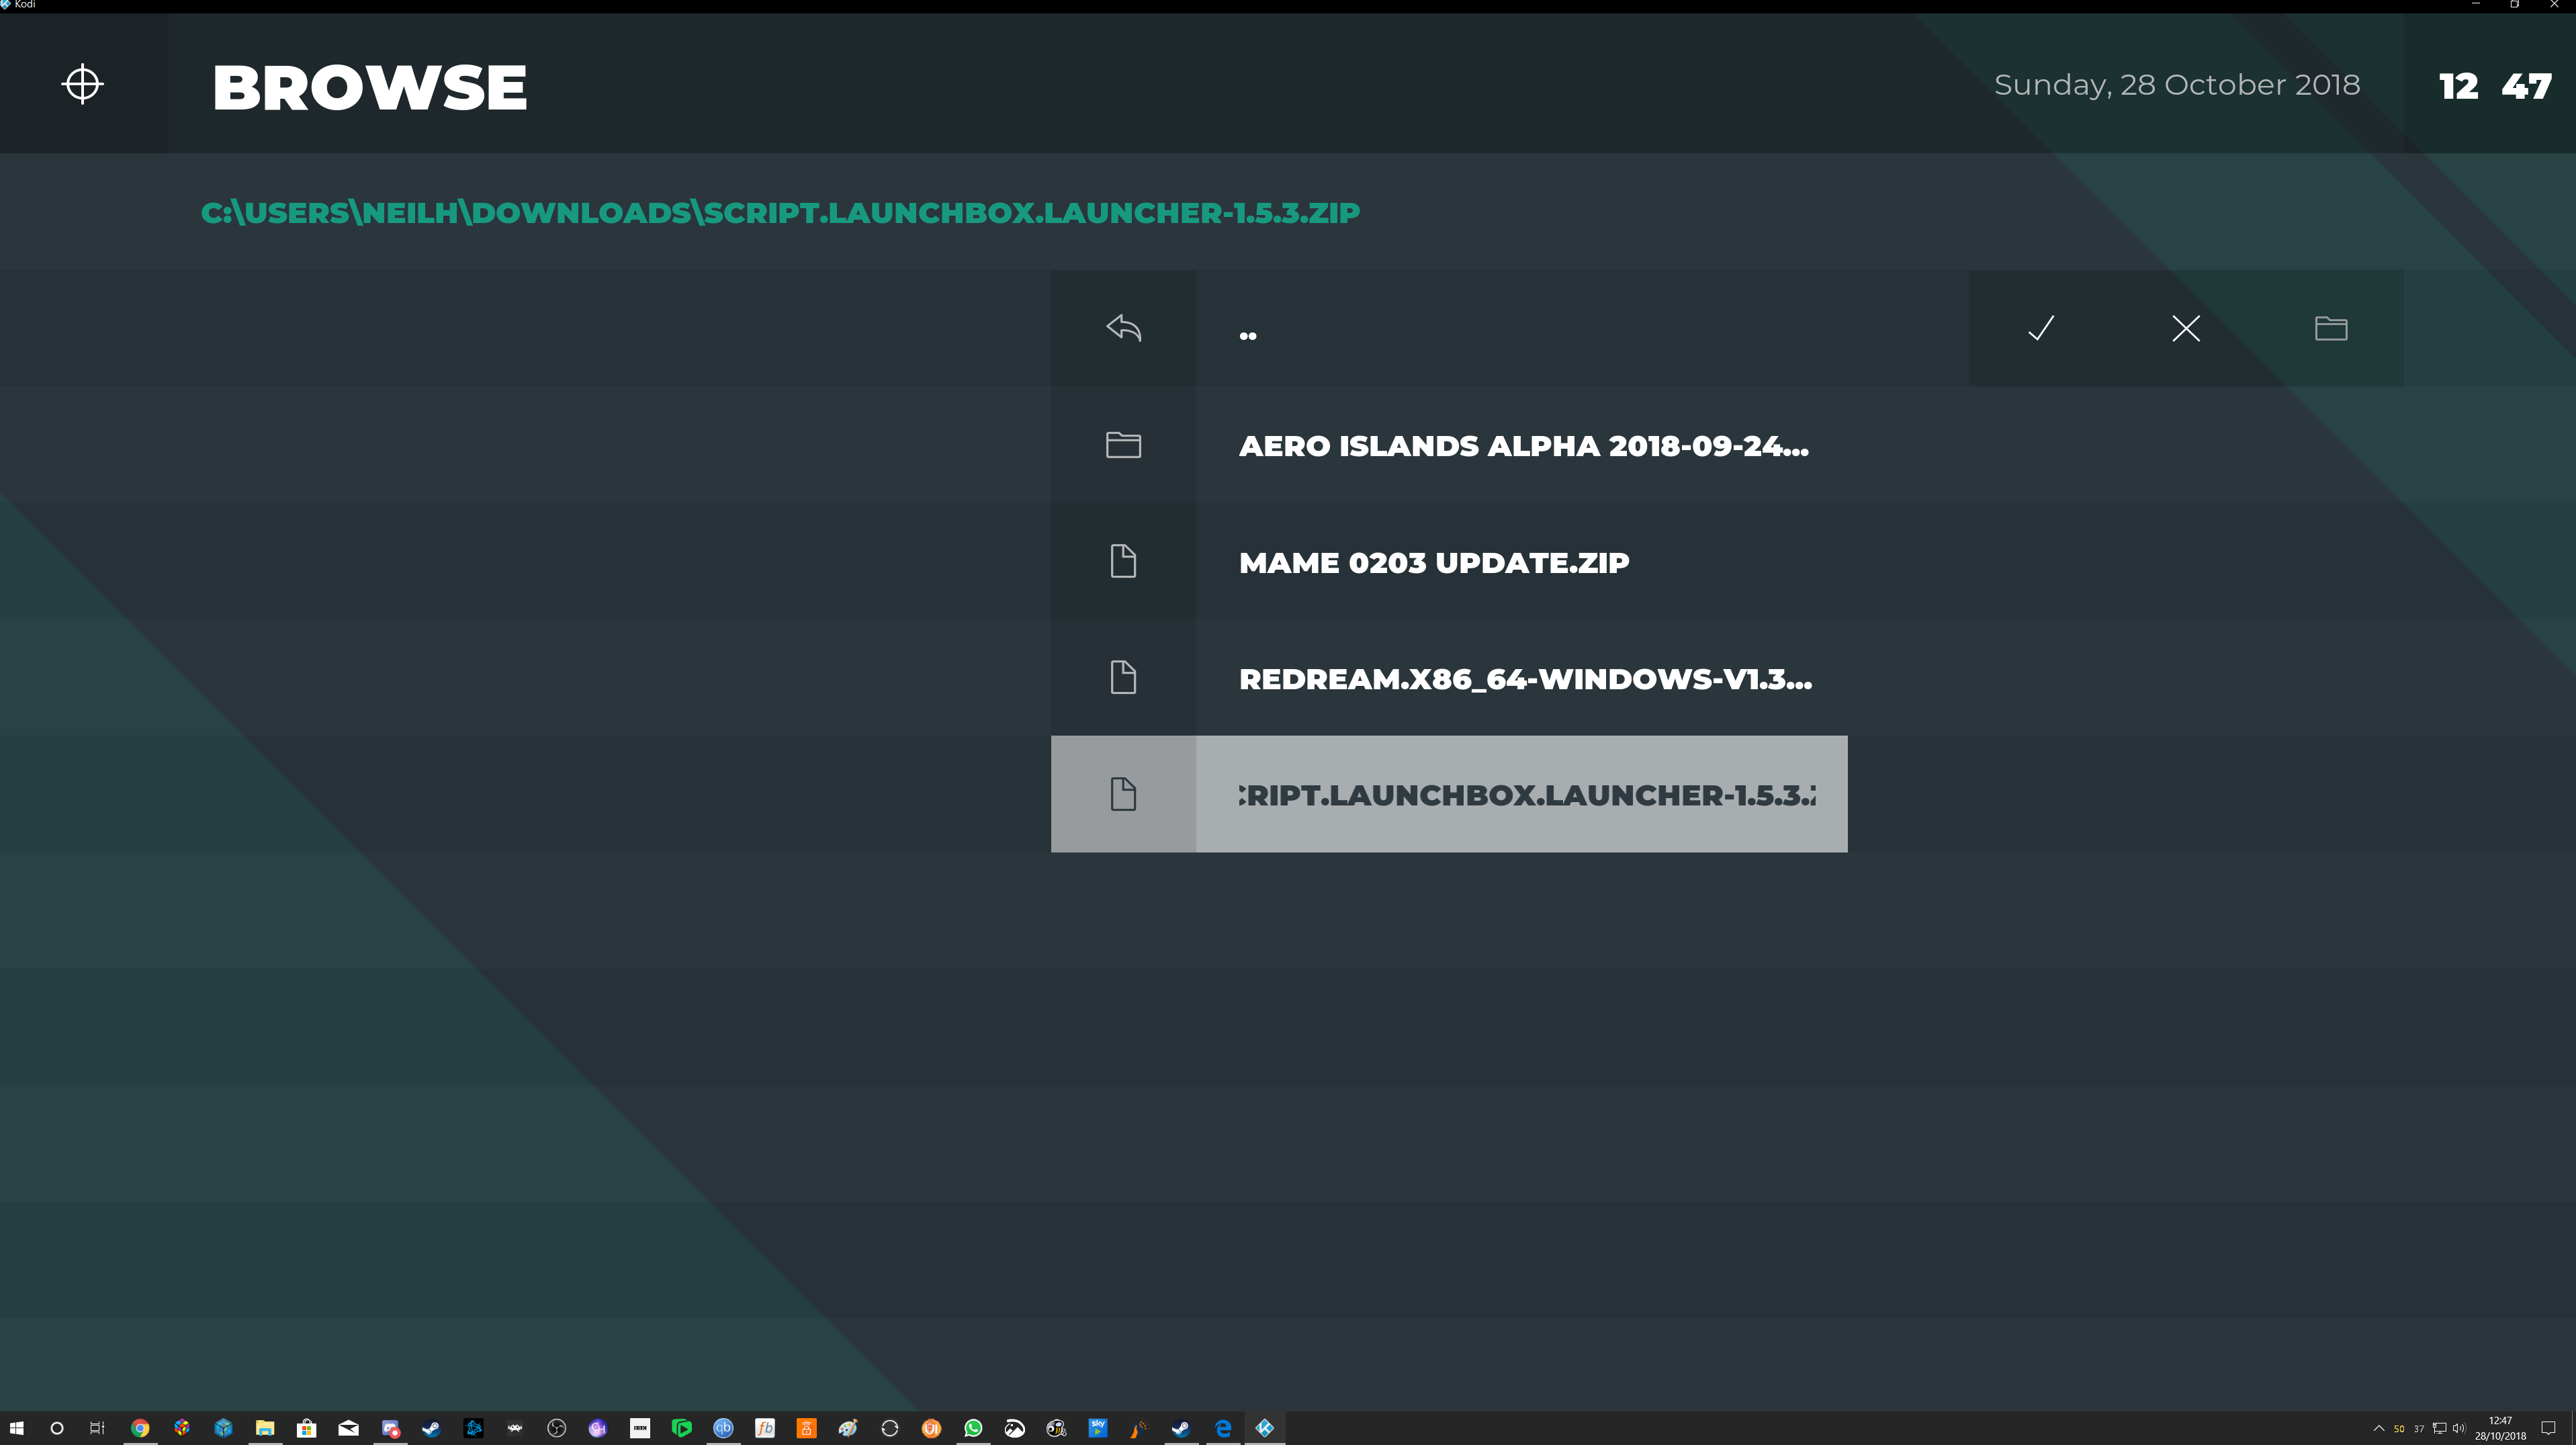Open the paint palette app on taskbar
This screenshot has height=1445, width=2576.
click(848, 1428)
